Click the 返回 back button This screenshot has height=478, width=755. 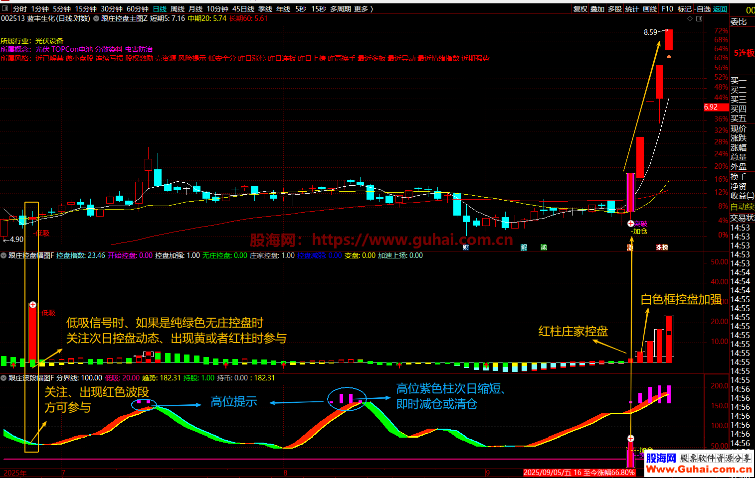[x=720, y=9]
